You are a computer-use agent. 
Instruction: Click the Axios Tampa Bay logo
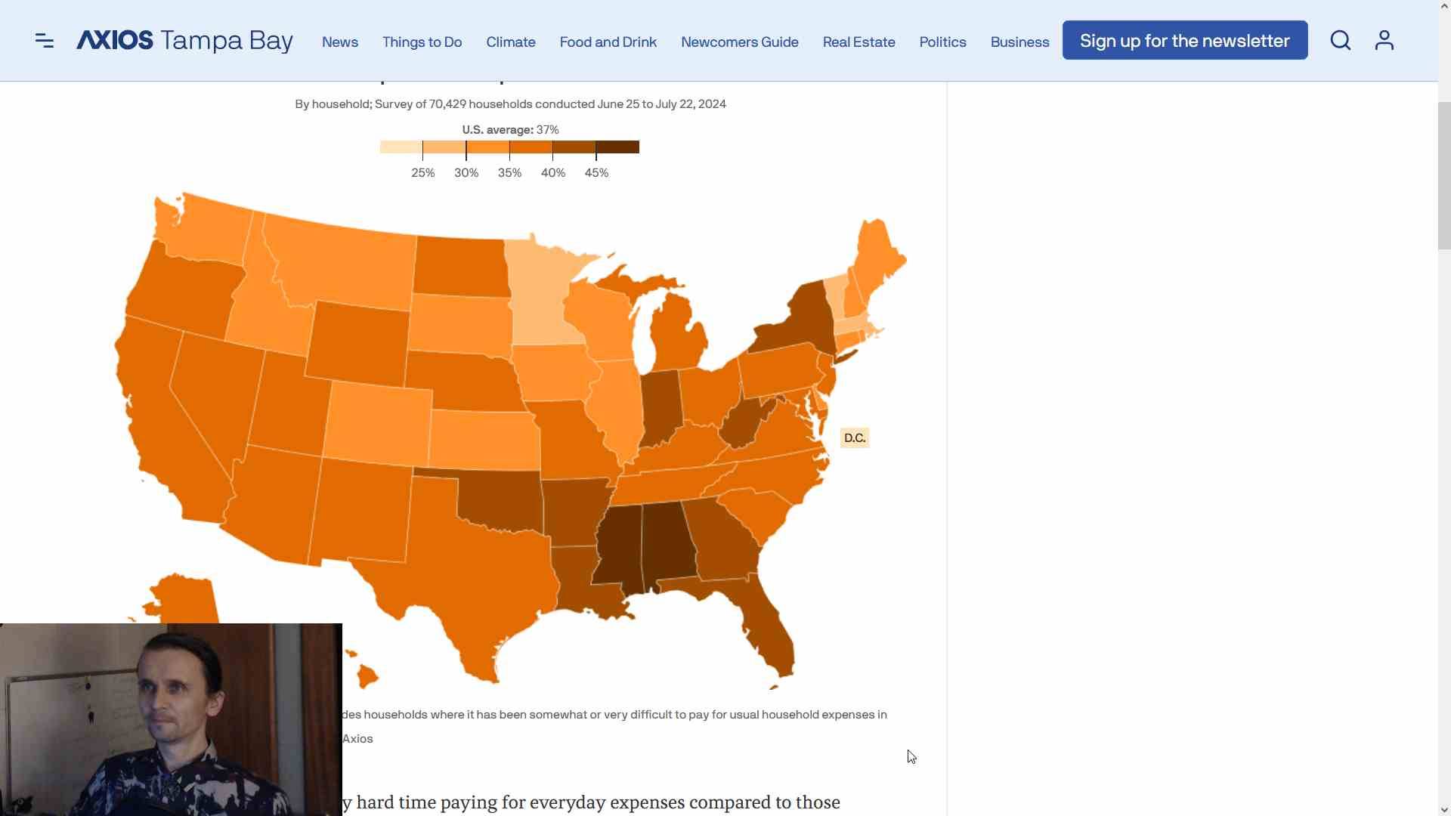pos(185,41)
